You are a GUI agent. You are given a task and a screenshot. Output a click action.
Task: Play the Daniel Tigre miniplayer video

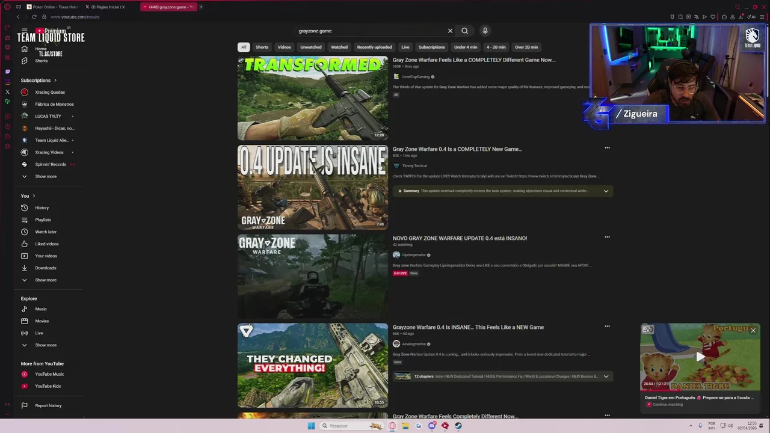click(700, 357)
